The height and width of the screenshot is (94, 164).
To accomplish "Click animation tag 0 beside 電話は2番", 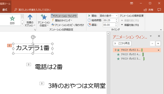I will 28,65.
